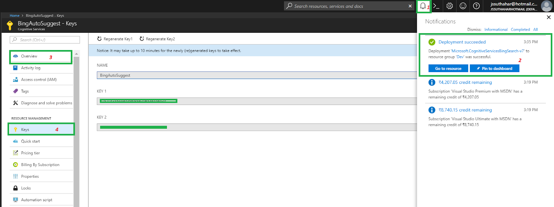Click the sidebar vertical scrollbar thumb
Screen dimensions: 554x207
(x=77, y=132)
